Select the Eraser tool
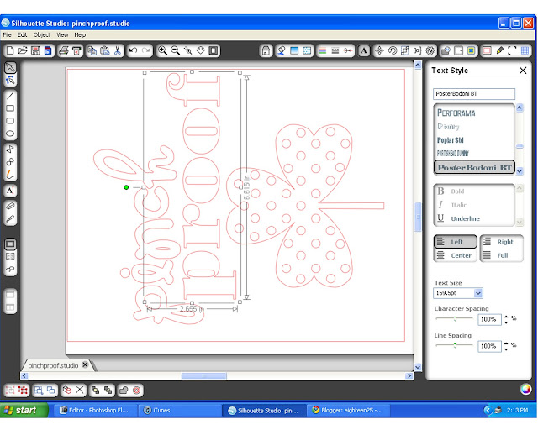Image resolution: width=538 pixels, height=430 pixels. pos(10,206)
